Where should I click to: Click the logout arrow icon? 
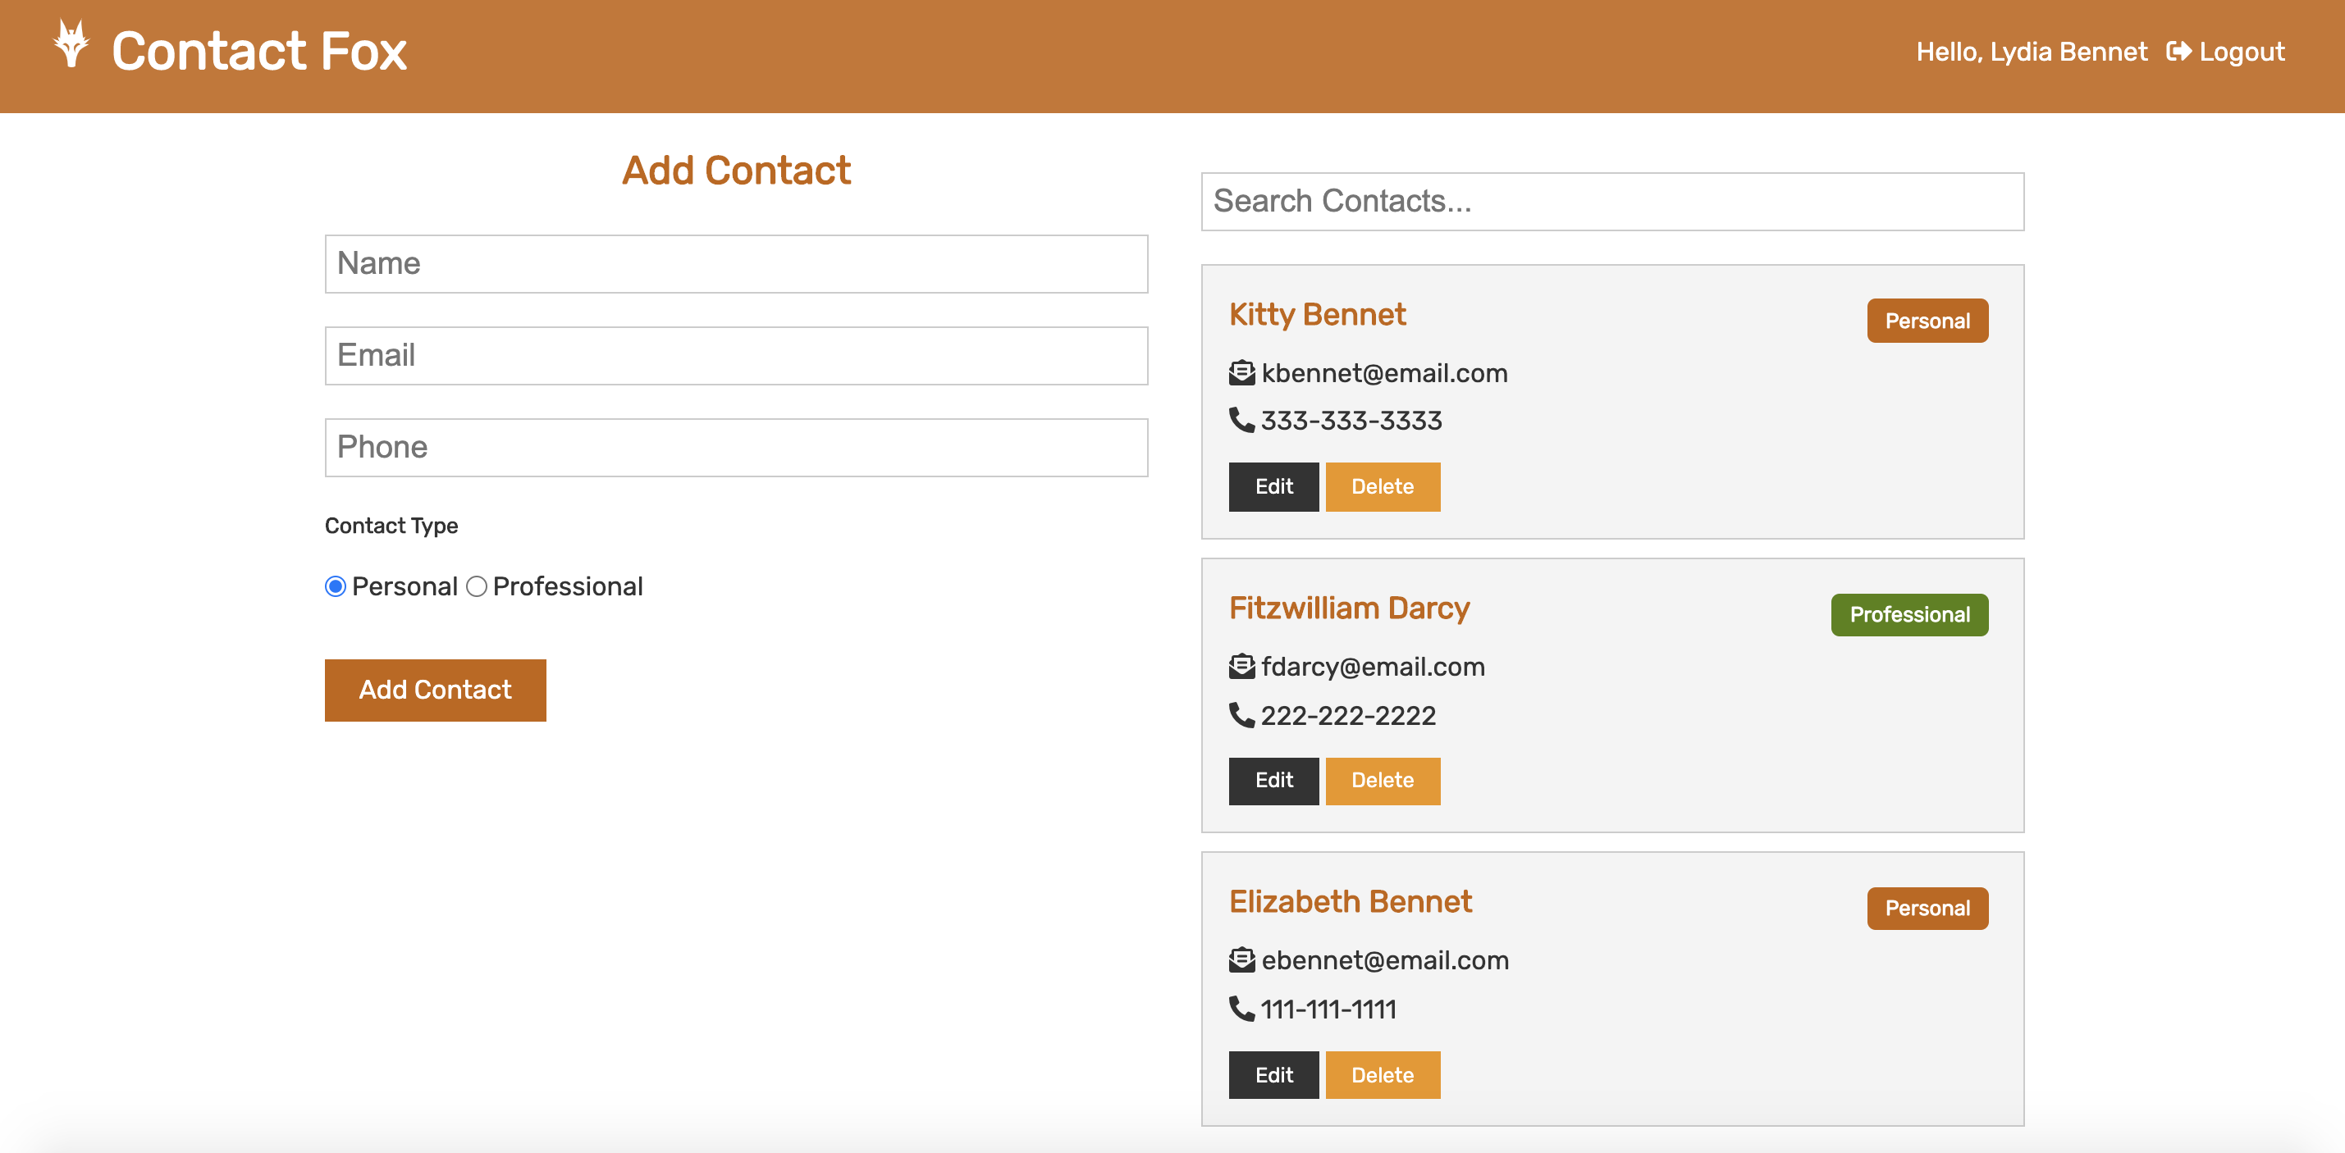2178,52
